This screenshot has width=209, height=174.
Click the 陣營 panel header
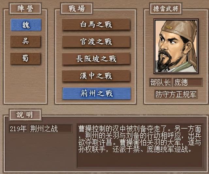point(25,9)
